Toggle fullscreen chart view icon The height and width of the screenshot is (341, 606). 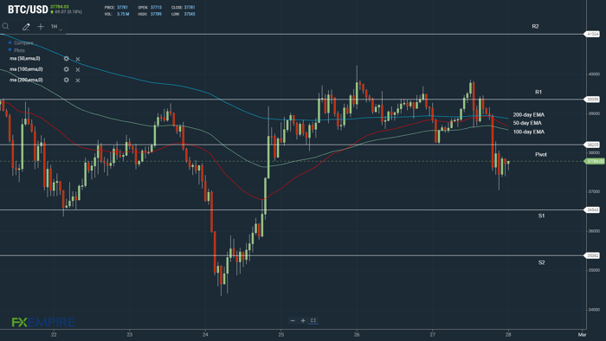(x=313, y=320)
